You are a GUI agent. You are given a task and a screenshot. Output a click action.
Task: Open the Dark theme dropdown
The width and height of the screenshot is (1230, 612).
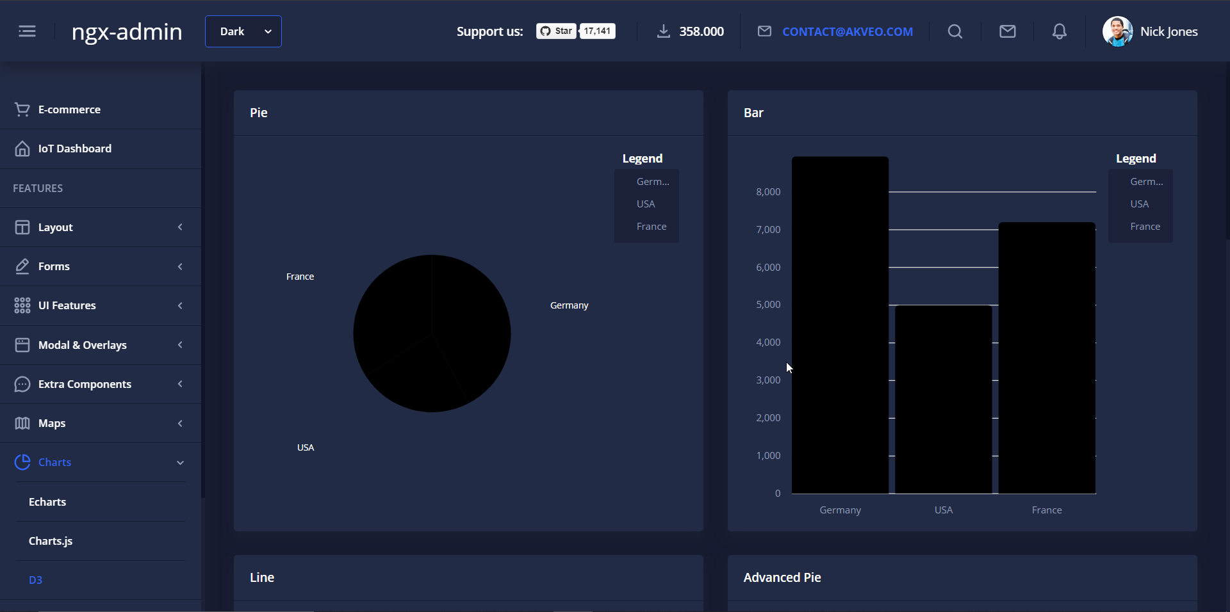click(x=243, y=31)
